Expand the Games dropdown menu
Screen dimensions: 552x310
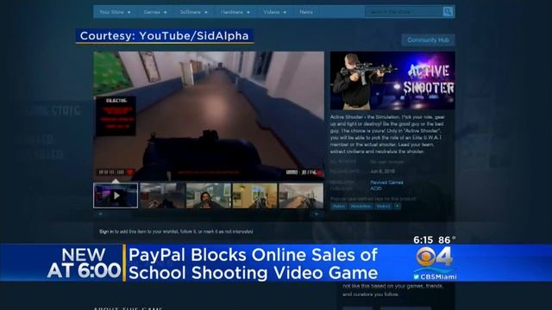pyautogui.click(x=155, y=12)
